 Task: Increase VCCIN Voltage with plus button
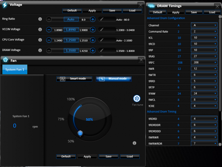point(93,30)
